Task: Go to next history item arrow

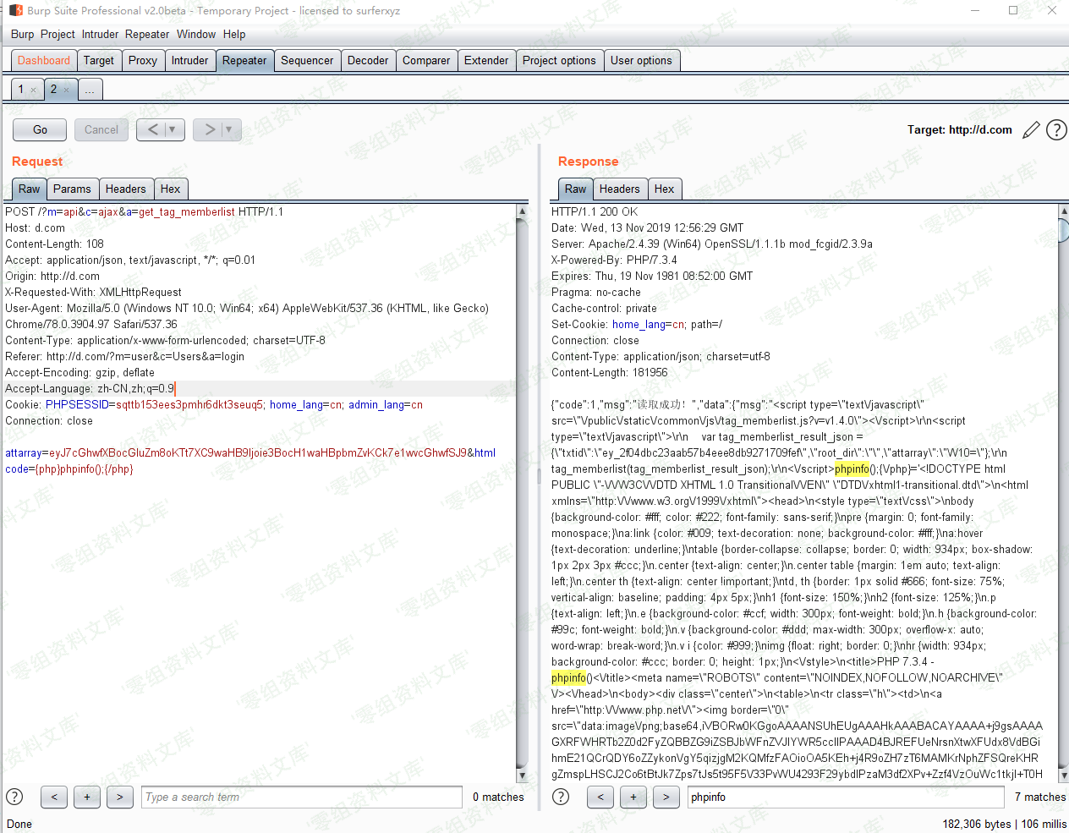Action: (210, 129)
